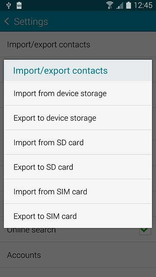Tap the Wi-Fi signal status icon
This screenshot has width=156, height=277.
(x=110, y=5)
